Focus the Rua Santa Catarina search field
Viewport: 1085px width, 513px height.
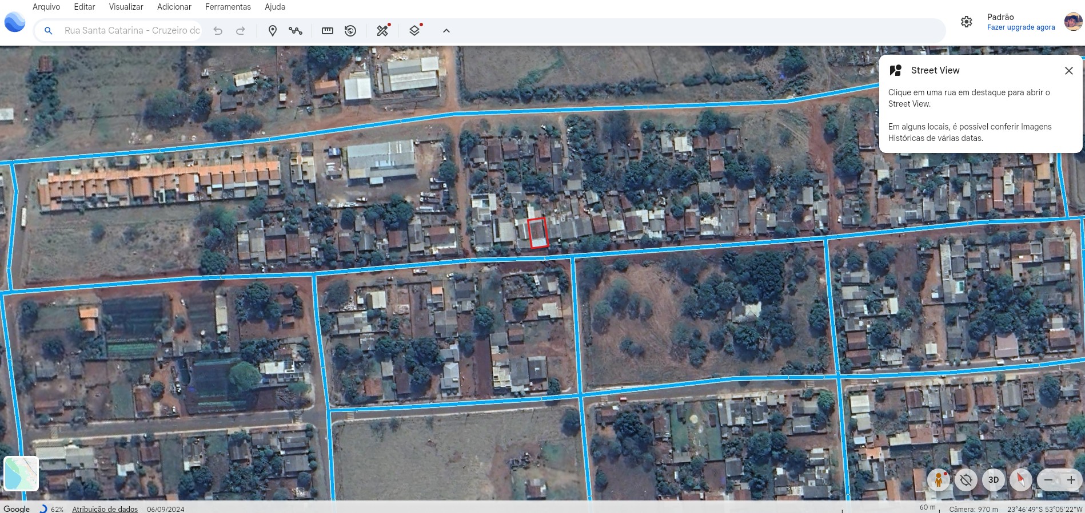pyautogui.click(x=132, y=31)
